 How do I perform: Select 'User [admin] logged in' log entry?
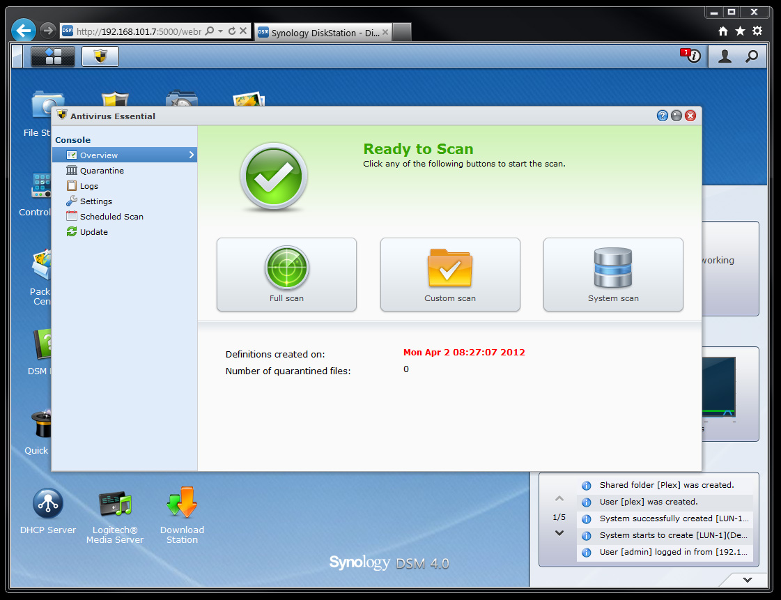(x=665, y=552)
